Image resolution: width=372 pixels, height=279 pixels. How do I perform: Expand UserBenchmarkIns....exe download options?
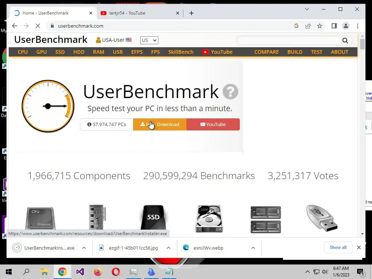point(84,248)
